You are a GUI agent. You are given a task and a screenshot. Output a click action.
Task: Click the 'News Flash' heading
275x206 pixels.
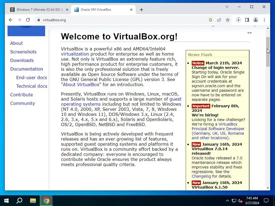point(200,55)
